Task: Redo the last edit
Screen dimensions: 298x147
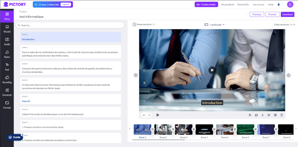Action: click(149, 115)
